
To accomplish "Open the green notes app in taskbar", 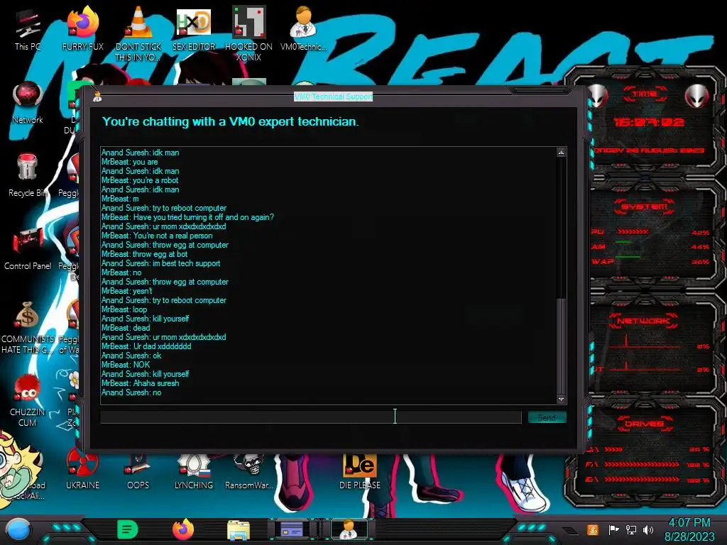I will click(x=128, y=529).
